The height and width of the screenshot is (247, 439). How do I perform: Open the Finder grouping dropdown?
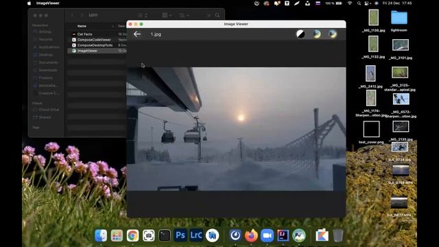point(167,15)
